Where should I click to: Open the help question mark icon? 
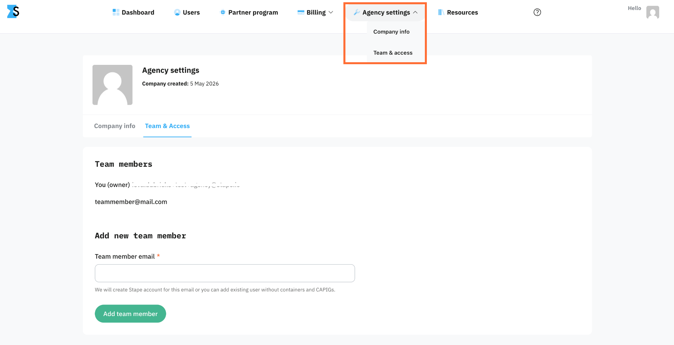click(537, 12)
